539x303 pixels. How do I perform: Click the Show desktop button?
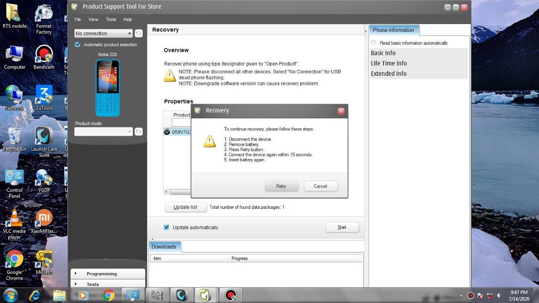click(x=536, y=295)
